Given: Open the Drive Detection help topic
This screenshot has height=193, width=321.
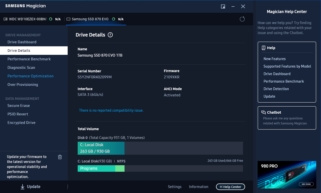Looking at the screenshot, I should click(x=276, y=89).
